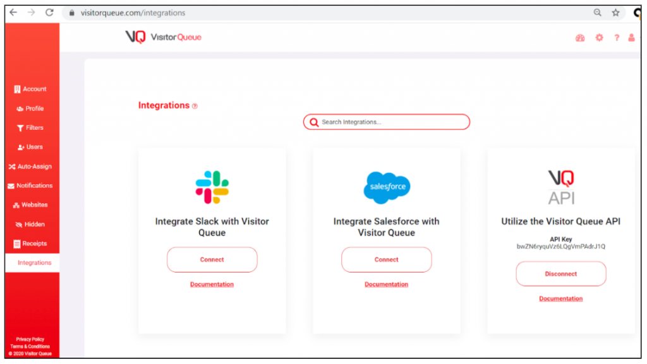This screenshot has width=647, height=364.
Task: Click the API key value text
Action: pos(561,247)
